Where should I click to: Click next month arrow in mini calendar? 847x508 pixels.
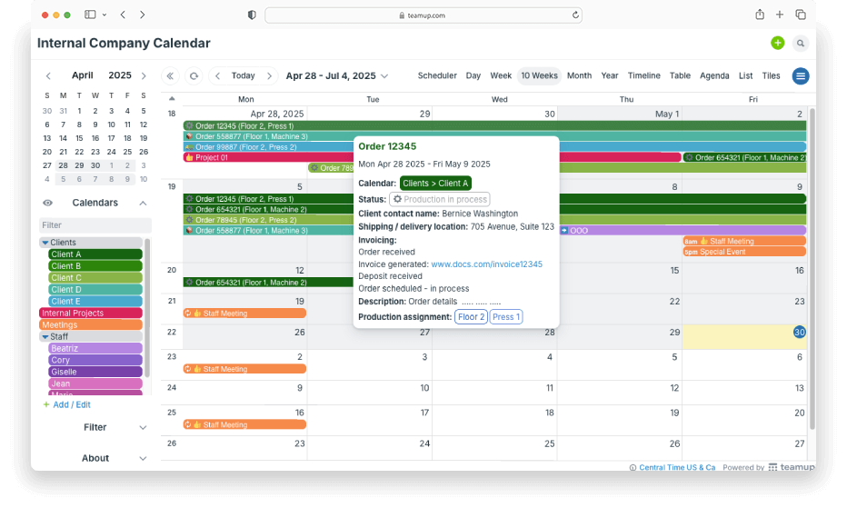(x=144, y=75)
